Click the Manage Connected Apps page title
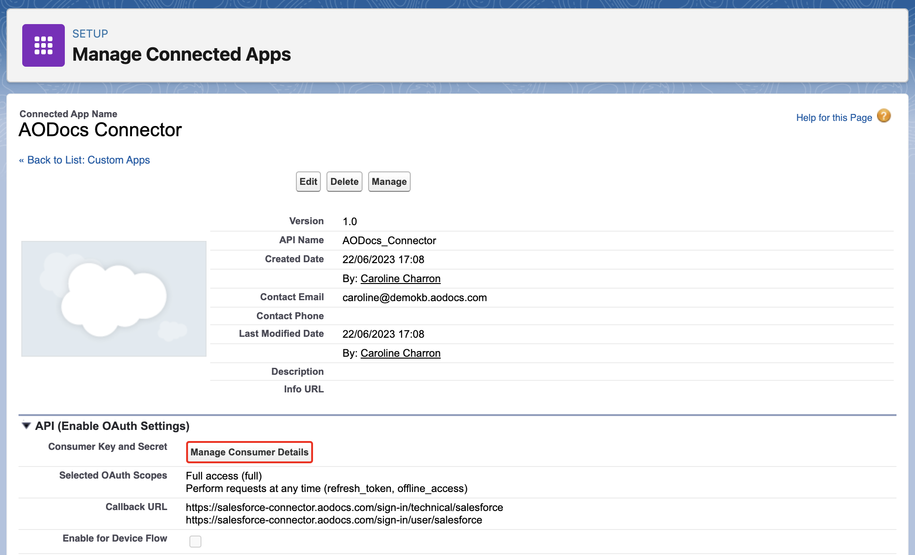Screen dimensions: 915x555 coord(182,55)
